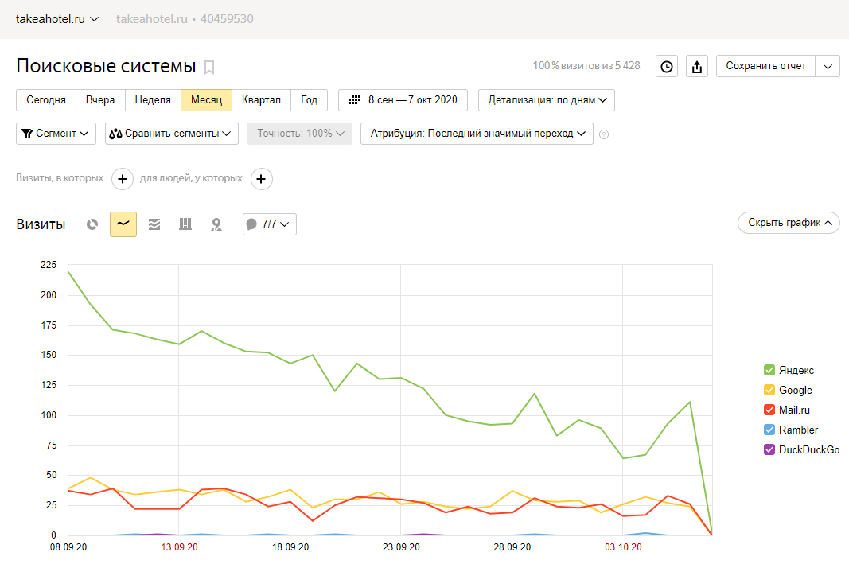This screenshot has height=568, width=849.
Task: Open the Сегмент dropdown
Action: click(56, 134)
